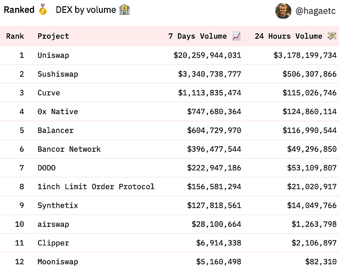
Task: Select the Balancer project name
Action: tap(55, 130)
